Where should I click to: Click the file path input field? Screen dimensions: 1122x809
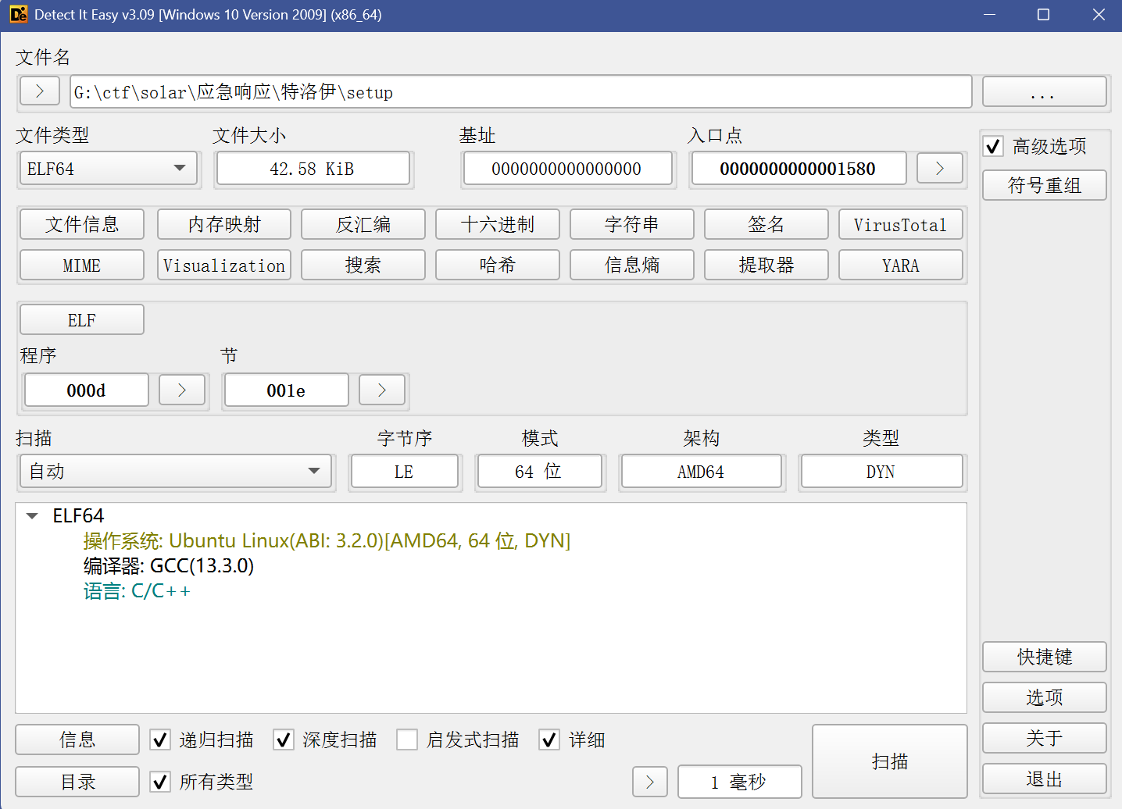(520, 92)
